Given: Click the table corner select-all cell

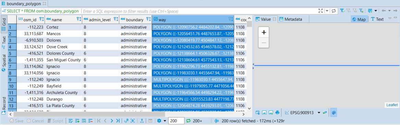Looking at the screenshot, I should point(12,19).
